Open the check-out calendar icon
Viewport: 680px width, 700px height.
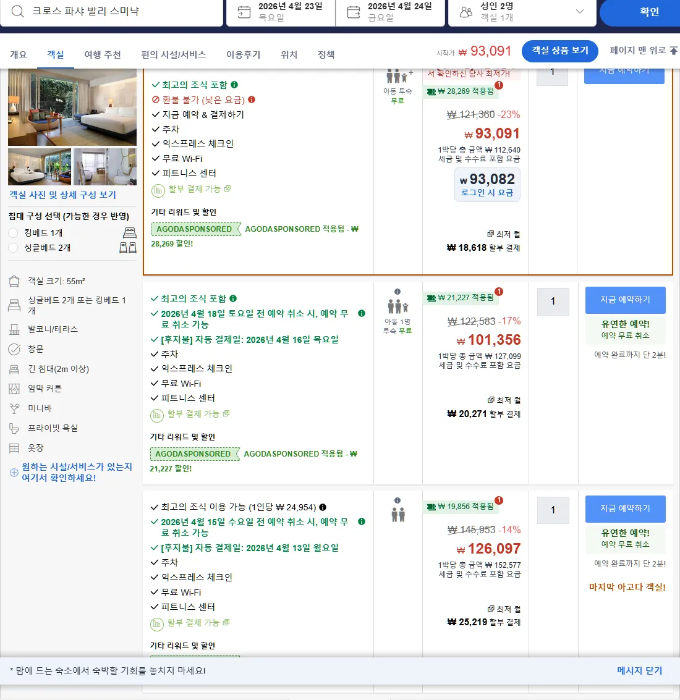pos(354,12)
